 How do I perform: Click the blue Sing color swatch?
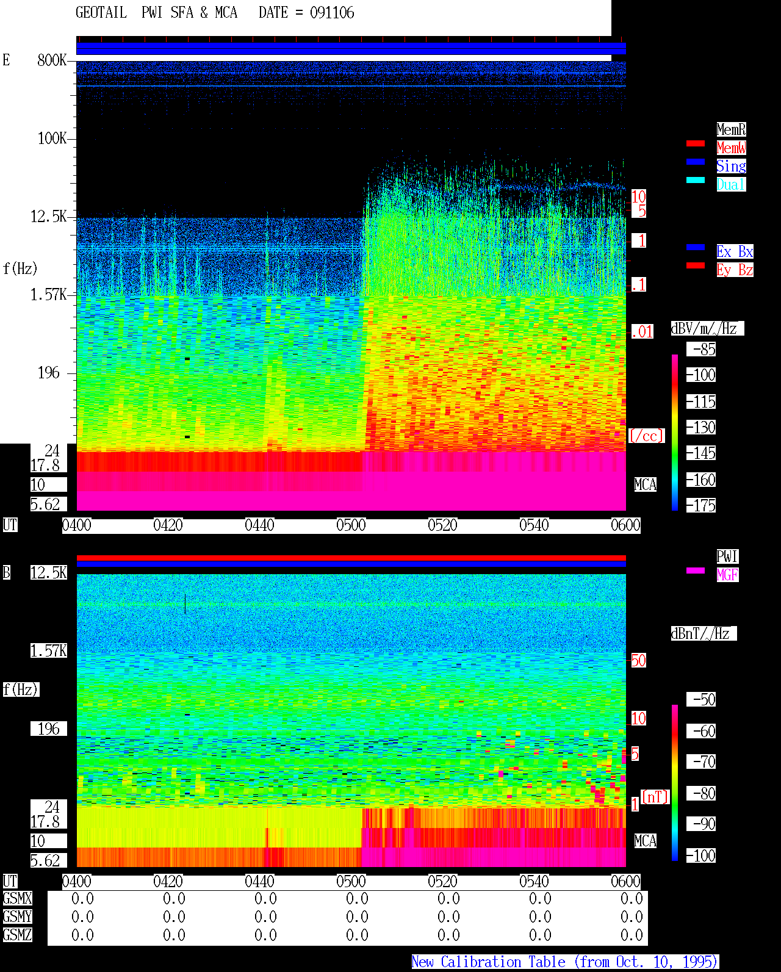tap(696, 162)
